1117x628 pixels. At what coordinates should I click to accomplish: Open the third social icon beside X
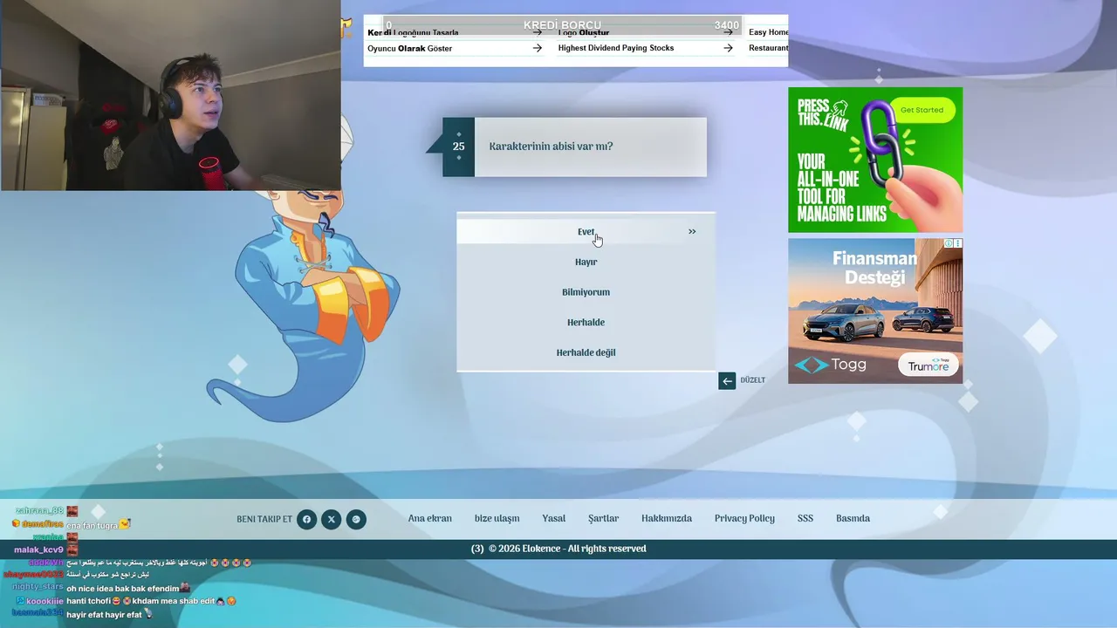pos(356,520)
